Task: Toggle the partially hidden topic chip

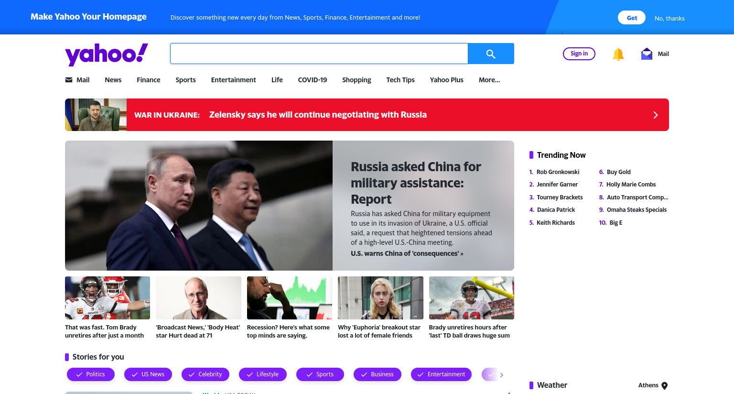Action: [489, 374]
